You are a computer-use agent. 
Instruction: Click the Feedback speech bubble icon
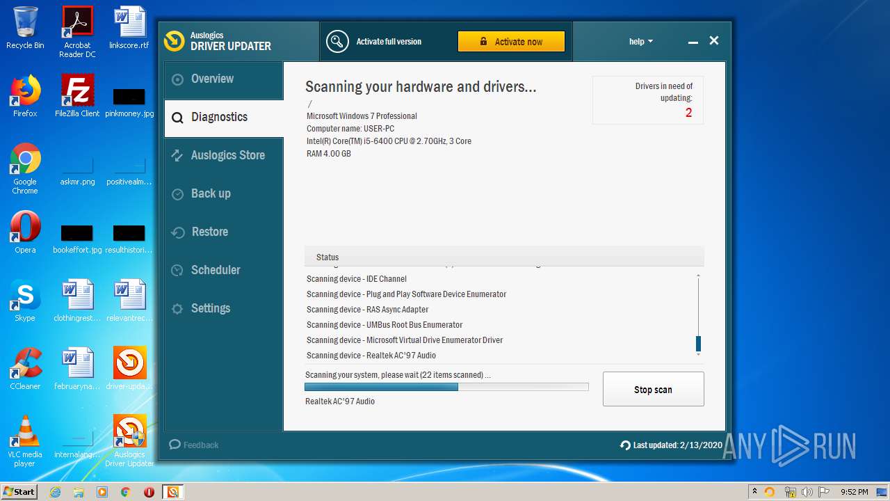tap(175, 445)
